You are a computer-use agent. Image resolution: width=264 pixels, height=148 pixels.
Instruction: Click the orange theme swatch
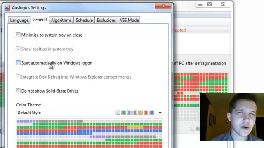[x=140, y=113]
